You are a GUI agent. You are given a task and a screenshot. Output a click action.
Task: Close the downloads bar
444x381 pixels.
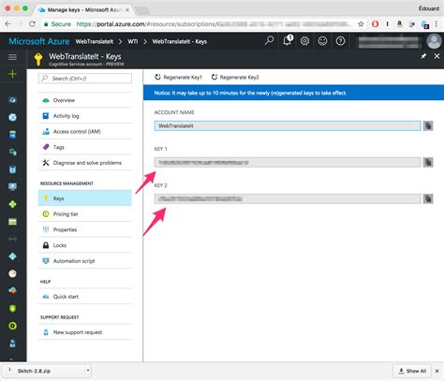(437, 371)
